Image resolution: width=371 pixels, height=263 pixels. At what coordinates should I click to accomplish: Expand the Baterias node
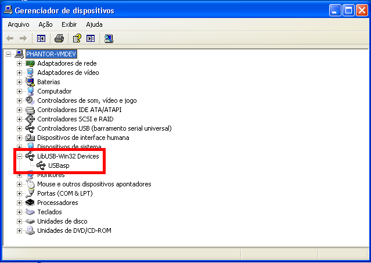pos(19,82)
